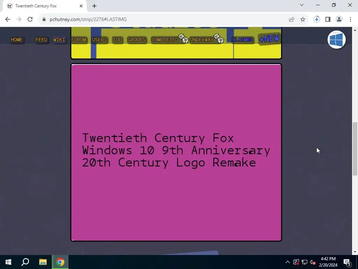This screenshot has width=358, height=269.
Task: Open Chrome downloads icon
Action: pos(317,19)
